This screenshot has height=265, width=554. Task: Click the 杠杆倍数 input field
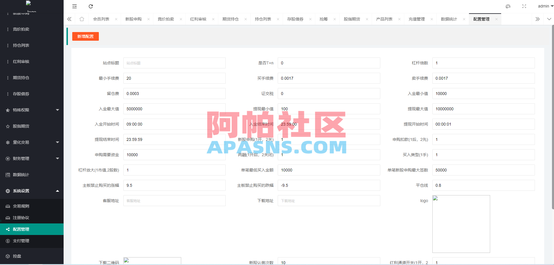pyautogui.click(x=483, y=63)
